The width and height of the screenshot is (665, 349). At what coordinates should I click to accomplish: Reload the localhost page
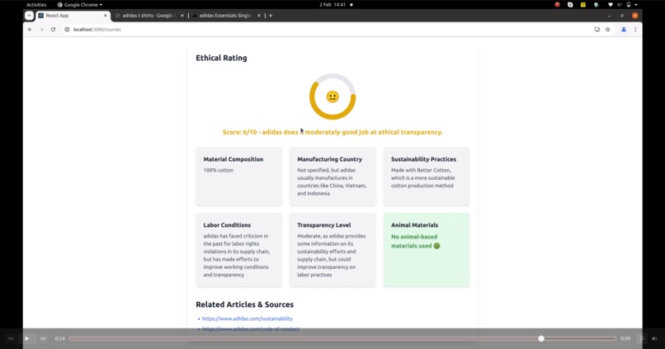pyautogui.click(x=53, y=29)
